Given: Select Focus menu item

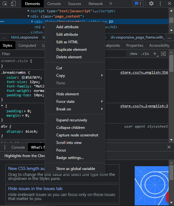Looking at the screenshot, I should (75, 150).
